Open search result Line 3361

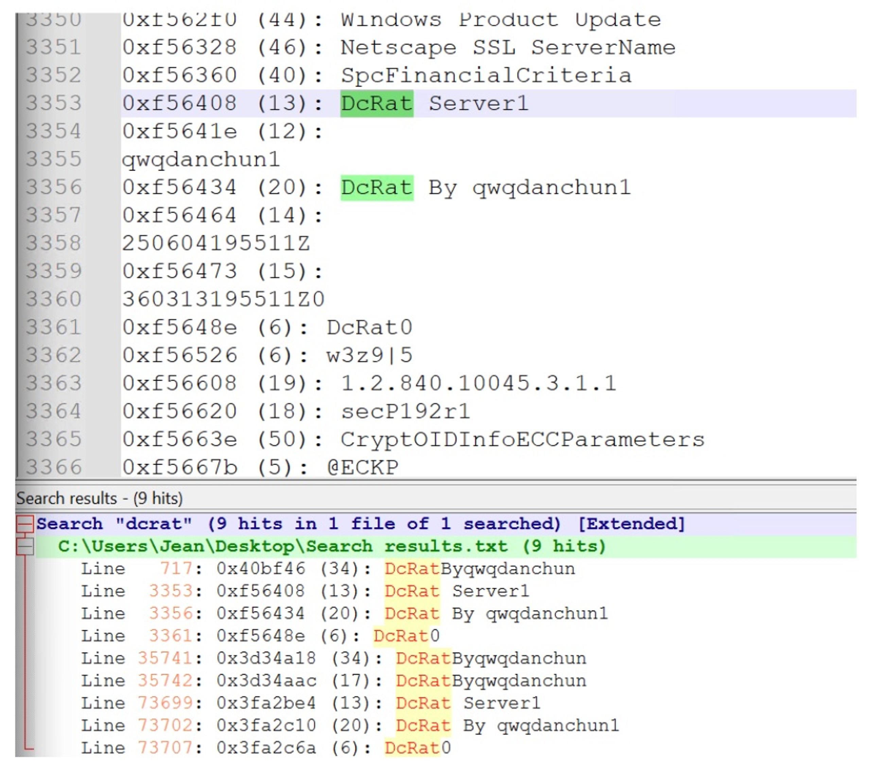pos(260,636)
